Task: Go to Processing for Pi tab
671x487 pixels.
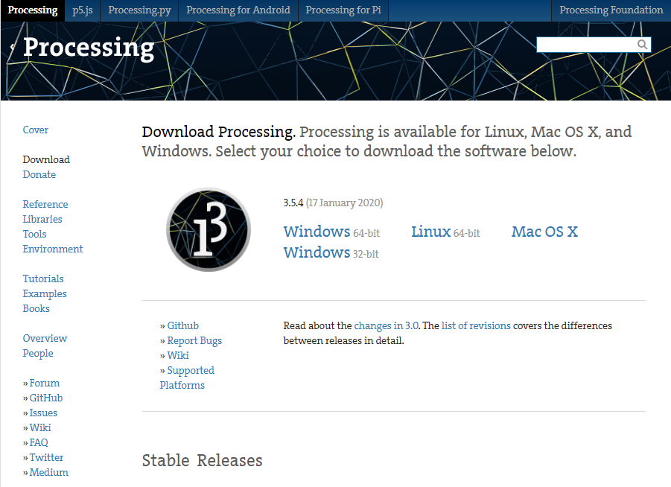Action: point(343,10)
